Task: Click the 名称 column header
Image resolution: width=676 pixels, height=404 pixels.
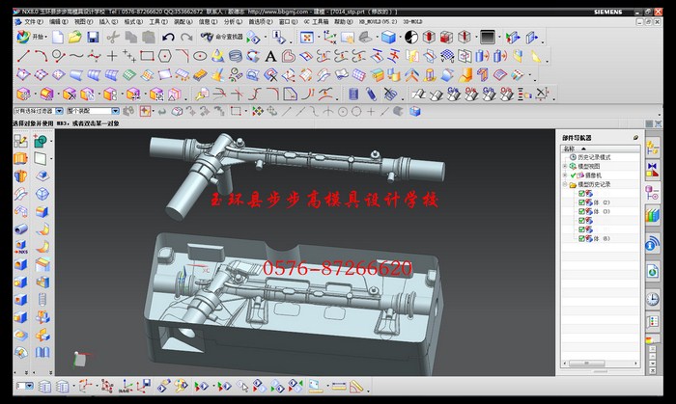Action: tap(569, 148)
